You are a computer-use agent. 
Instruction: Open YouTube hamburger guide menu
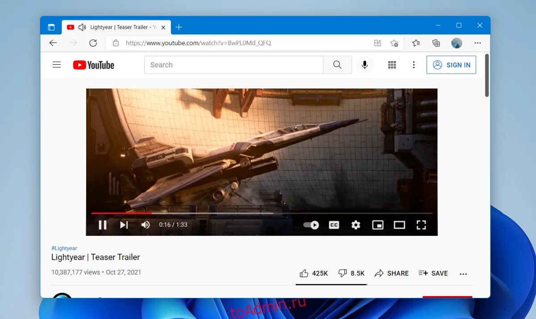coord(57,65)
